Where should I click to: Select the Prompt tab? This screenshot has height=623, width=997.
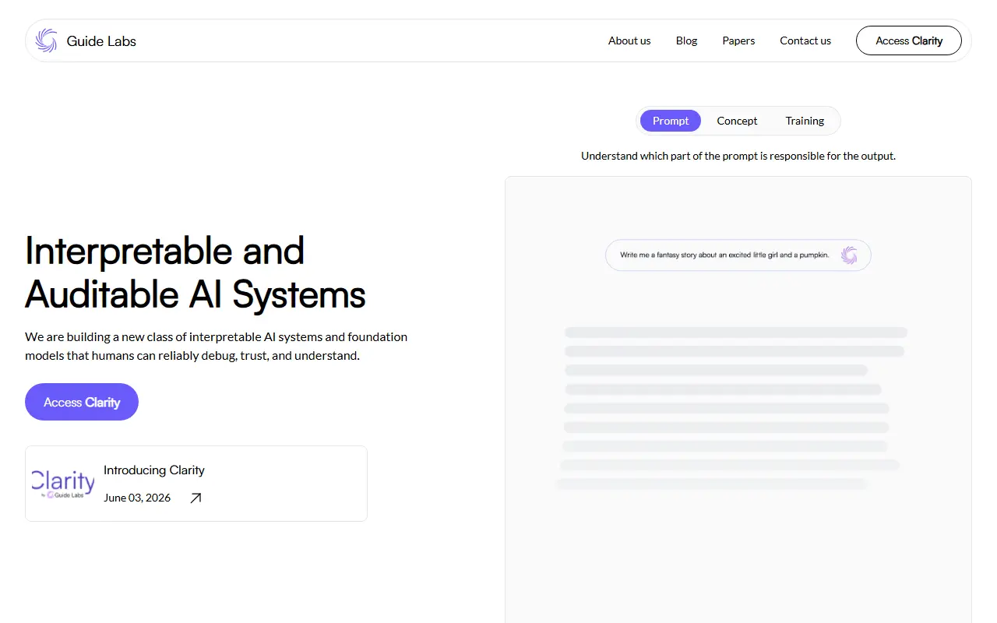[671, 121]
